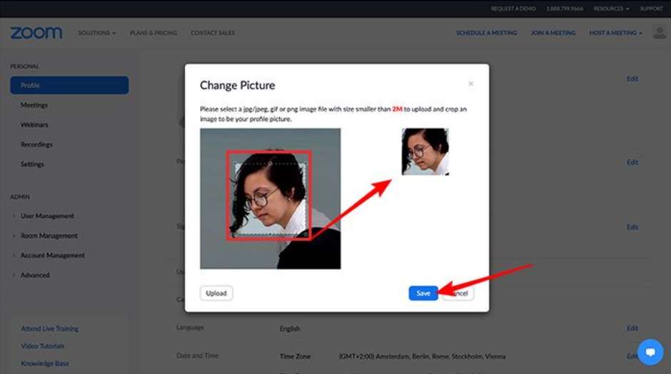The image size is (671, 374).
Task: Open the Solutions dropdown menu
Action: coord(96,33)
